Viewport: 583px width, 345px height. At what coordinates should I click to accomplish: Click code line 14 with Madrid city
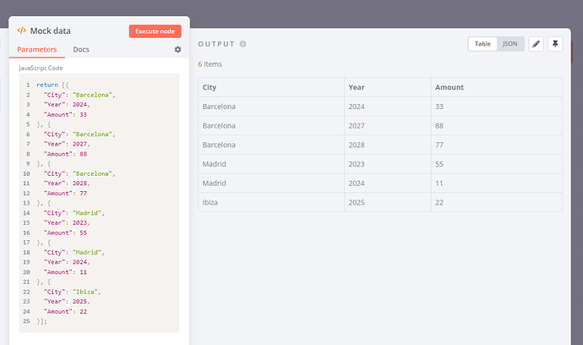click(x=74, y=213)
